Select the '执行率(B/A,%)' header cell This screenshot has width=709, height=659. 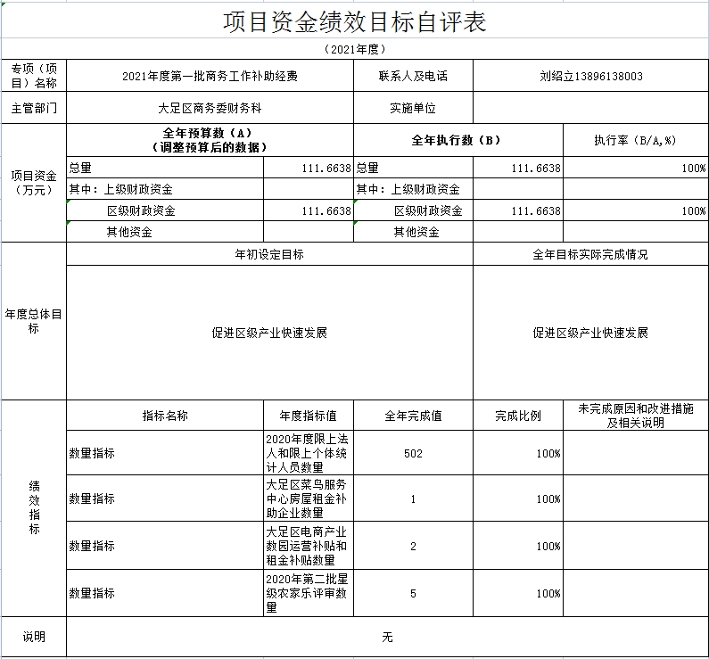tap(636, 140)
